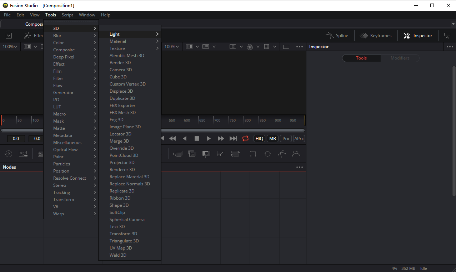
Task: Click the Stop playback button
Action: coord(197,138)
